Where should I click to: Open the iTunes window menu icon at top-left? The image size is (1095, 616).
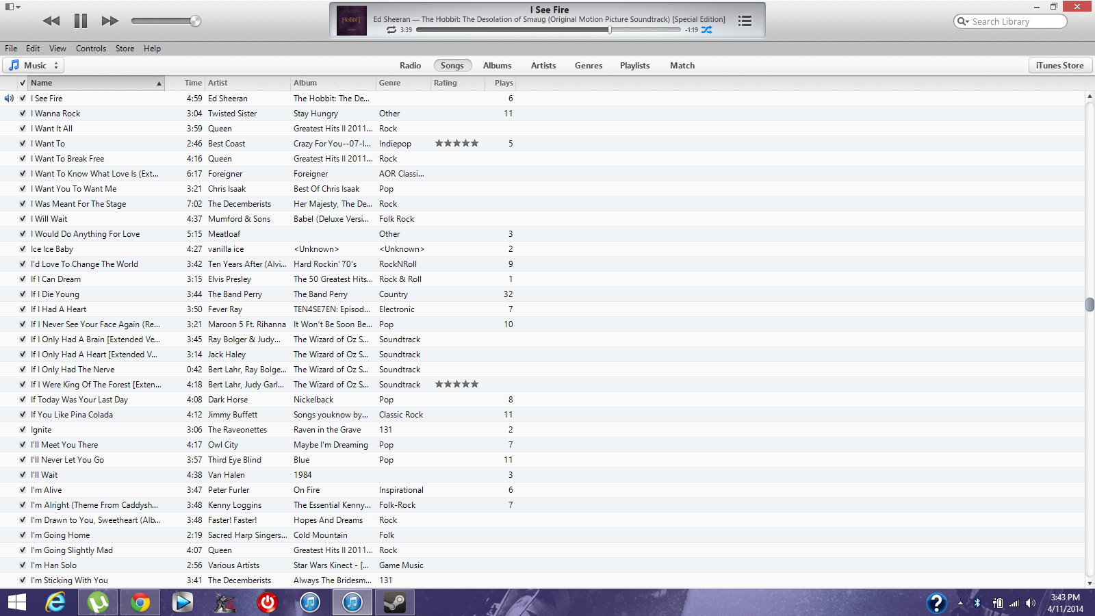coord(13,7)
